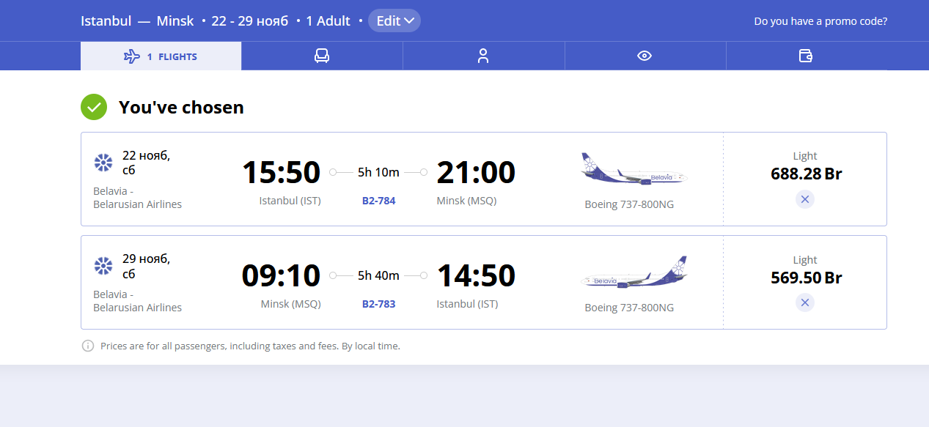This screenshot has width=929, height=427.
Task: Click Belavia logo on the 29 November flight
Action: click(103, 266)
